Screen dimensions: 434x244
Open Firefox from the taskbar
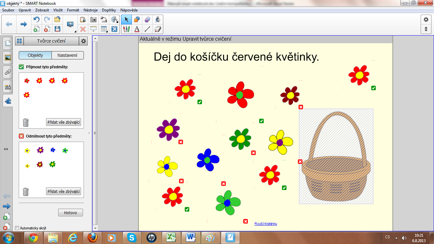coord(92,237)
